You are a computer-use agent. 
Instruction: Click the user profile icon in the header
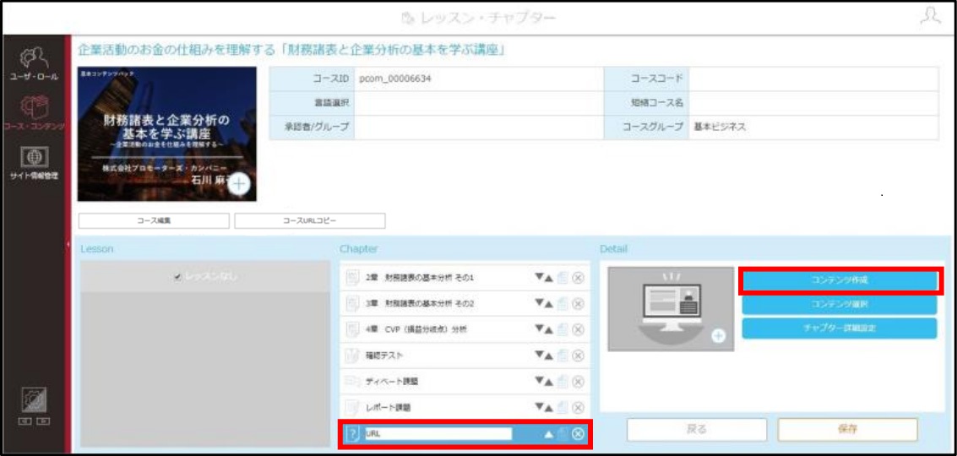(929, 18)
